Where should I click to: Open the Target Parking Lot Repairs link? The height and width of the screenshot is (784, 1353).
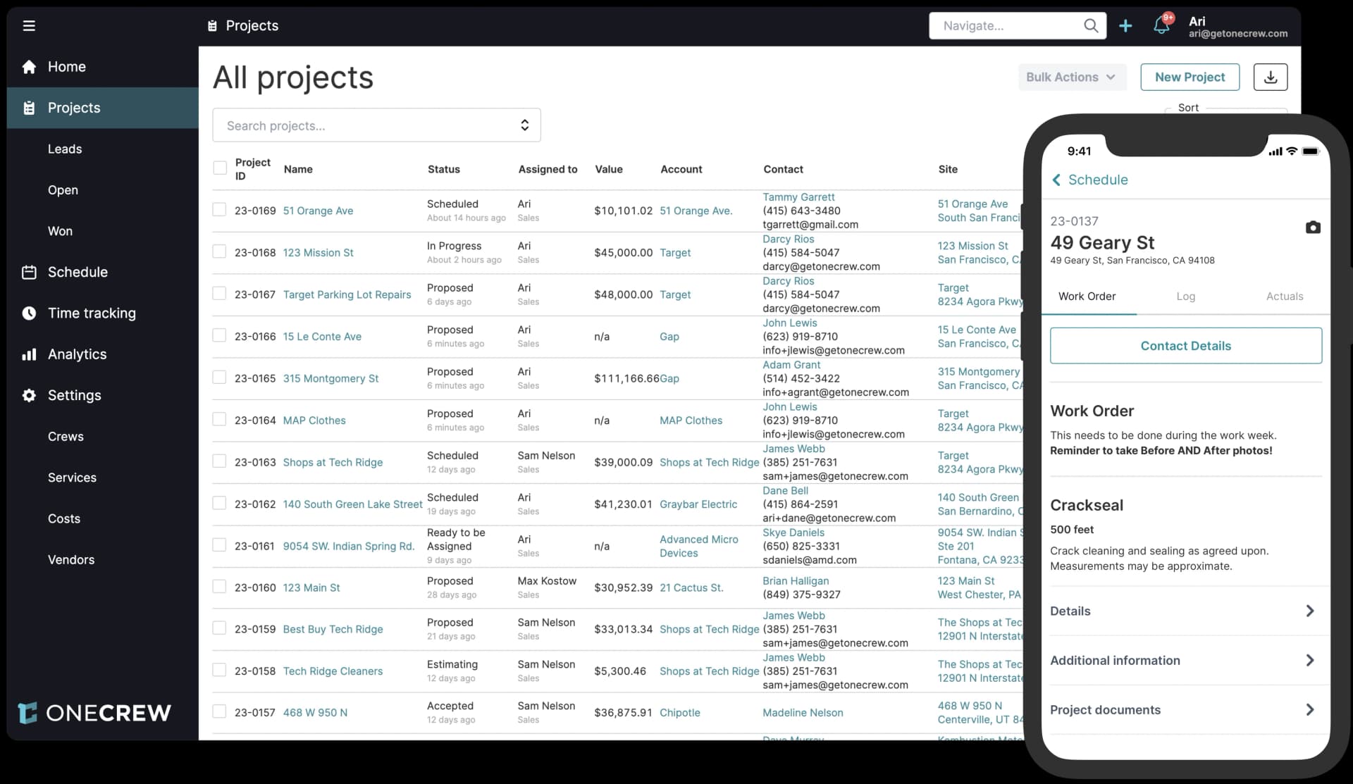coord(347,294)
